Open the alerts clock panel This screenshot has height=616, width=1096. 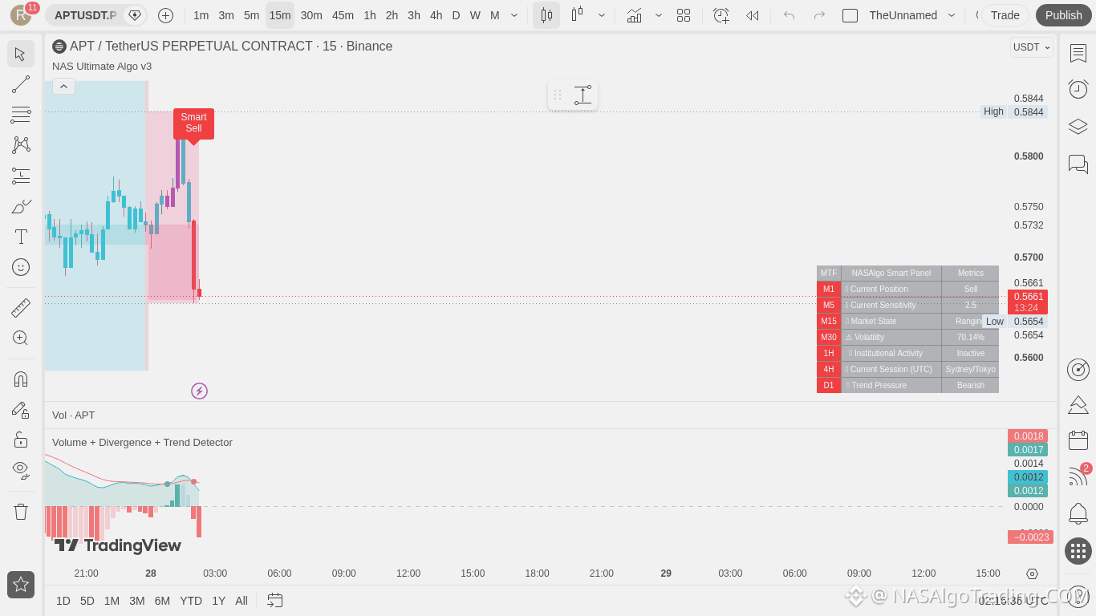pos(1078,89)
